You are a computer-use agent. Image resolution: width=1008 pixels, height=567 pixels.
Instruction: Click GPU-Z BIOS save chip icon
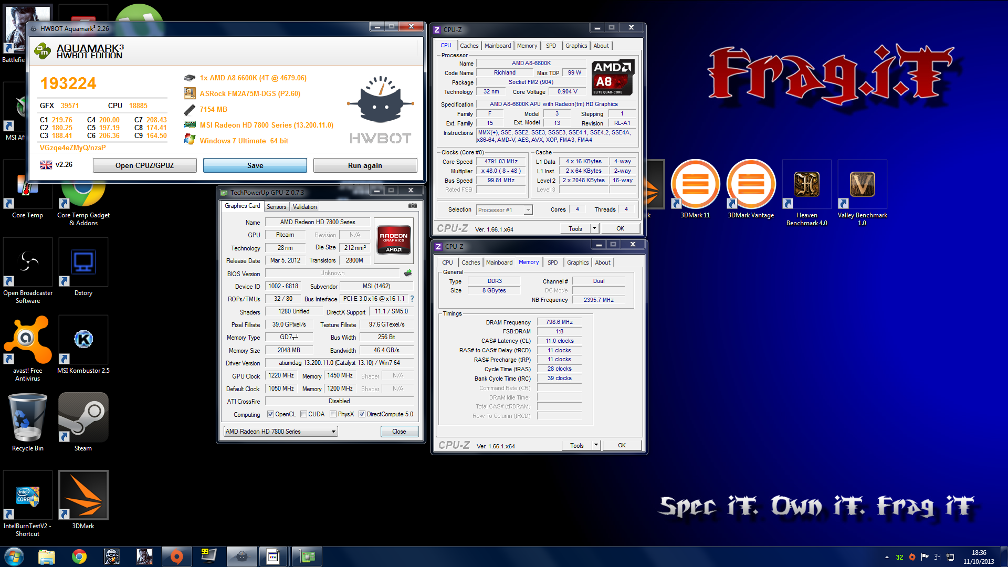[408, 273]
